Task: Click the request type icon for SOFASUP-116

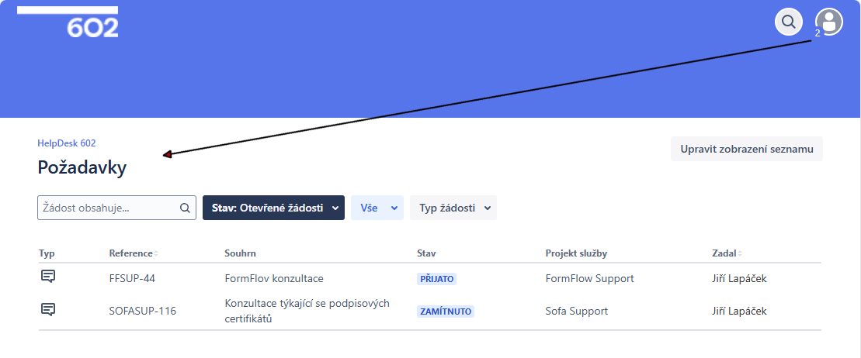Action: click(47, 309)
